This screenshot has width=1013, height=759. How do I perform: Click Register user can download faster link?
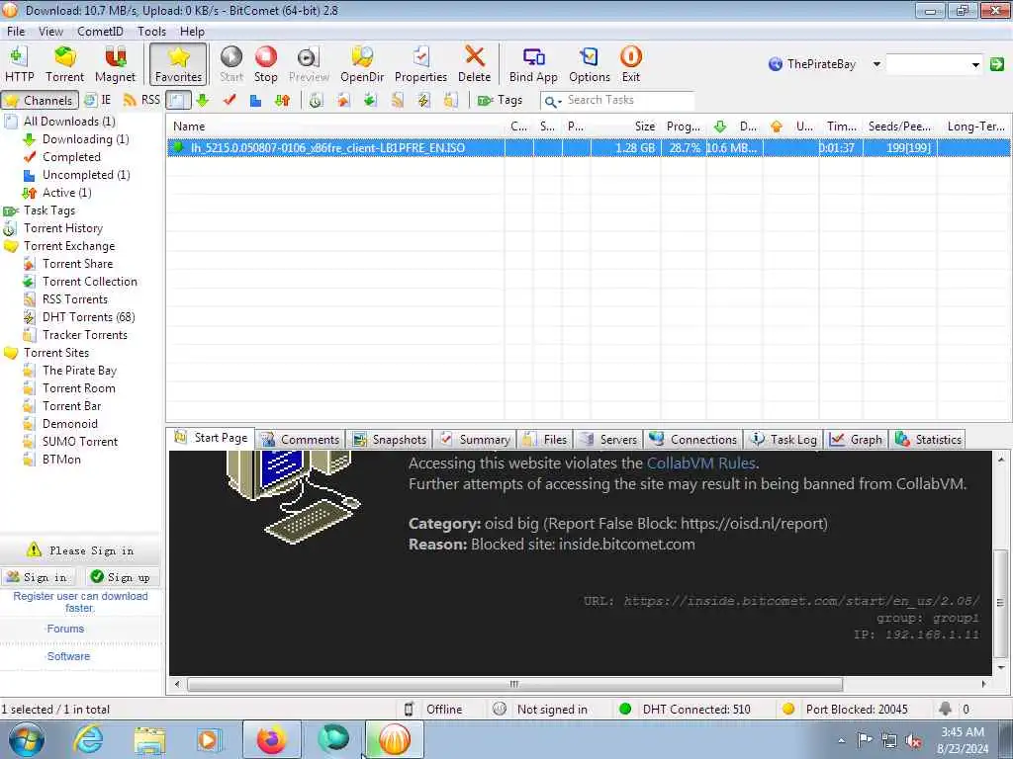tap(81, 602)
